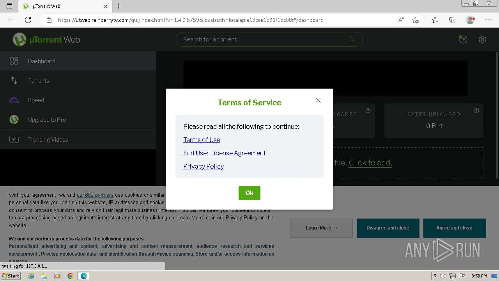Open the Terms of Use link
499x281 pixels.
click(x=202, y=140)
